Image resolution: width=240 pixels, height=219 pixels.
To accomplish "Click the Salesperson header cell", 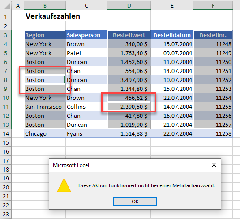I will pos(86,35).
